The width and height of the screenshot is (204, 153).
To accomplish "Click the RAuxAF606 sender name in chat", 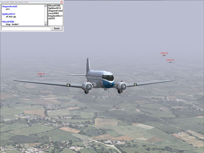I will (x=8, y=22).
